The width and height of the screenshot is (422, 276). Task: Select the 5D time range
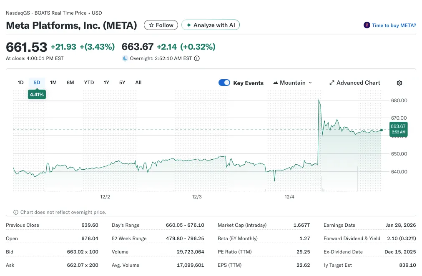pos(37,83)
